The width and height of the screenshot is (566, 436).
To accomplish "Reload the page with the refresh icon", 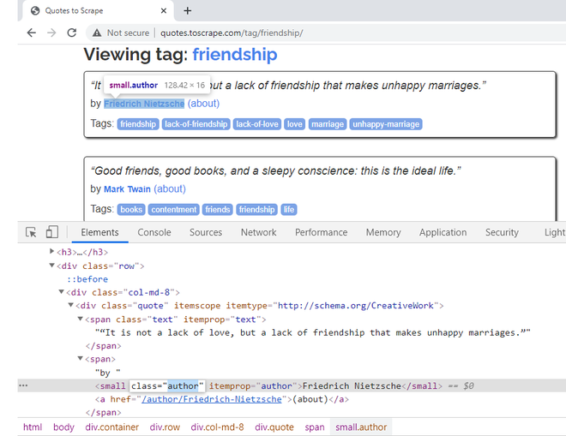I will click(72, 33).
